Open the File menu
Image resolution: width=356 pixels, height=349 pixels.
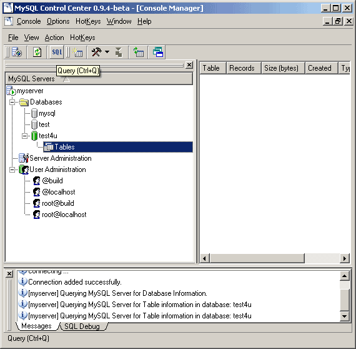(13, 38)
